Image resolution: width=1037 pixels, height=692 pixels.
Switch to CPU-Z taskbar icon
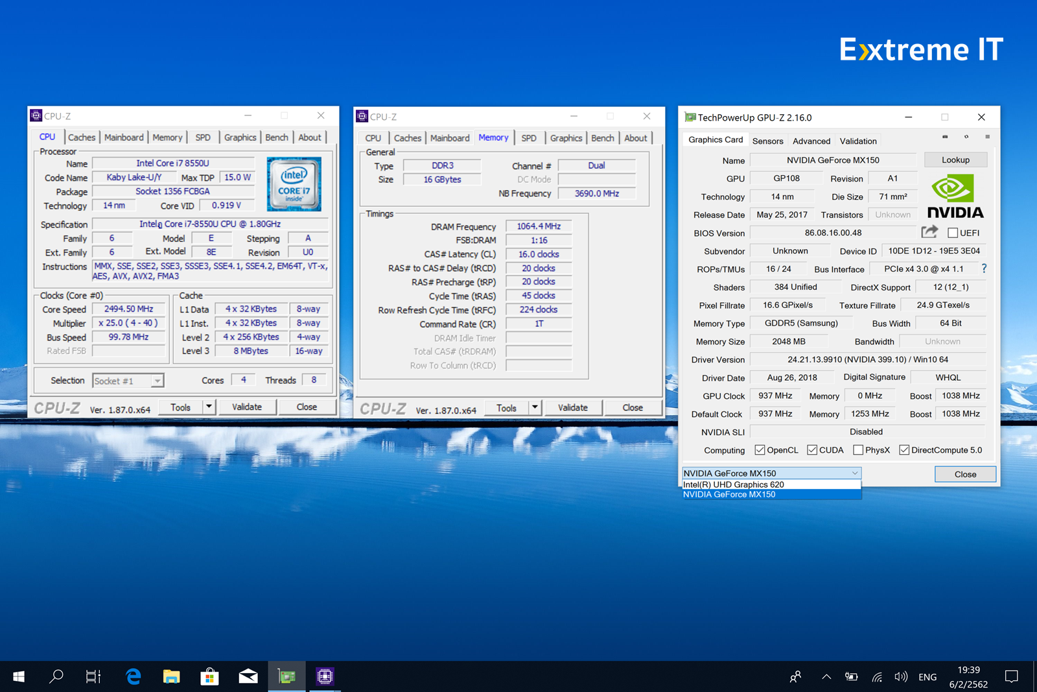coord(325,676)
